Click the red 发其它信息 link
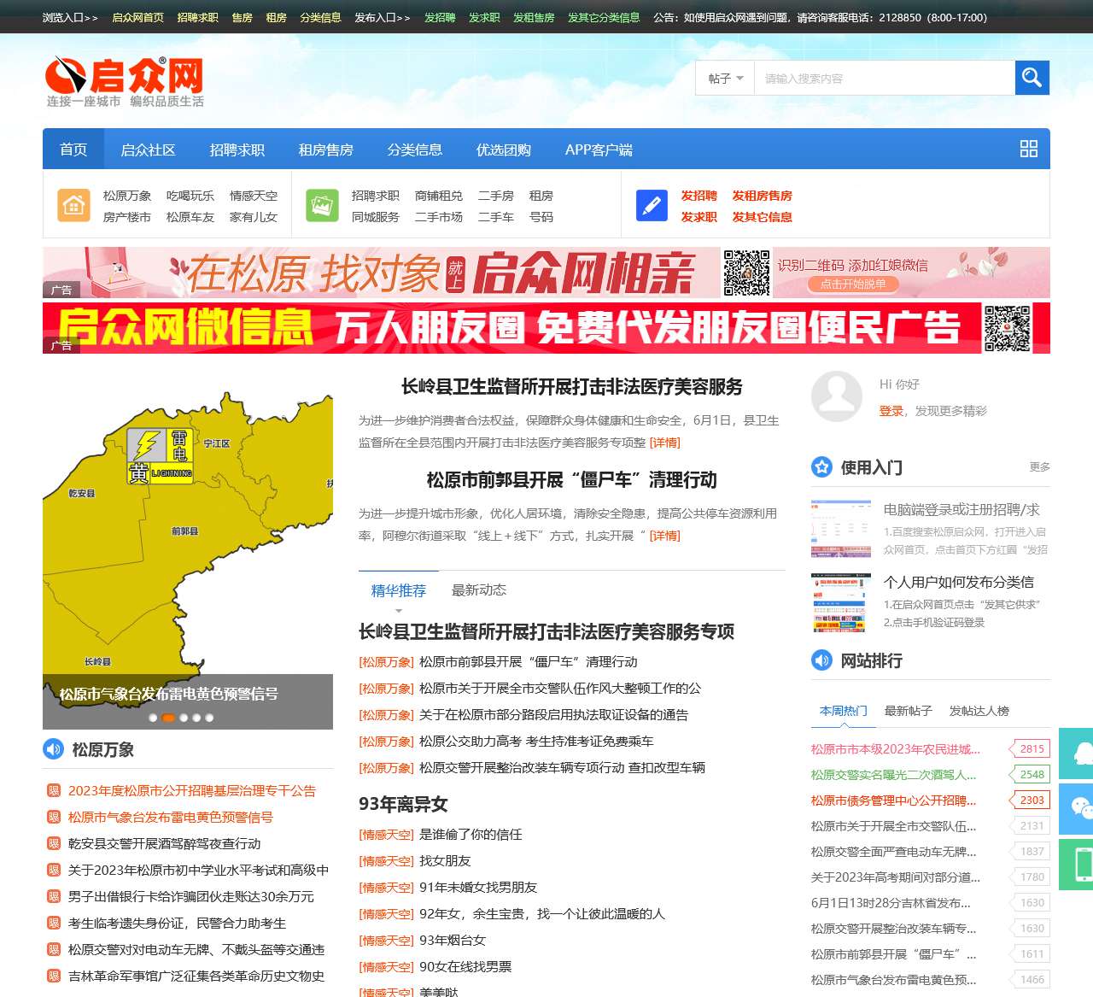The height and width of the screenshot is (997, 1093). [762, 217]
